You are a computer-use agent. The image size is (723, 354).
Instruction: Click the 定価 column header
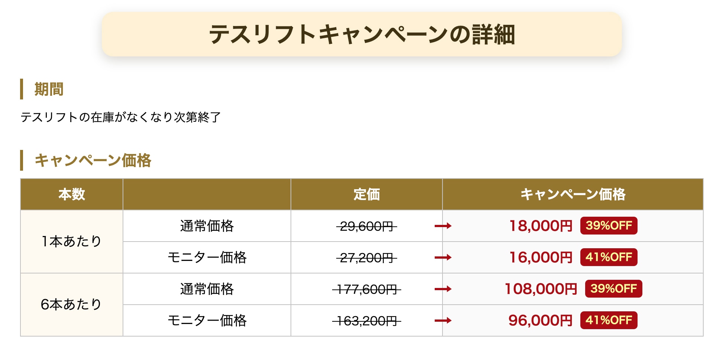[366, 194]
